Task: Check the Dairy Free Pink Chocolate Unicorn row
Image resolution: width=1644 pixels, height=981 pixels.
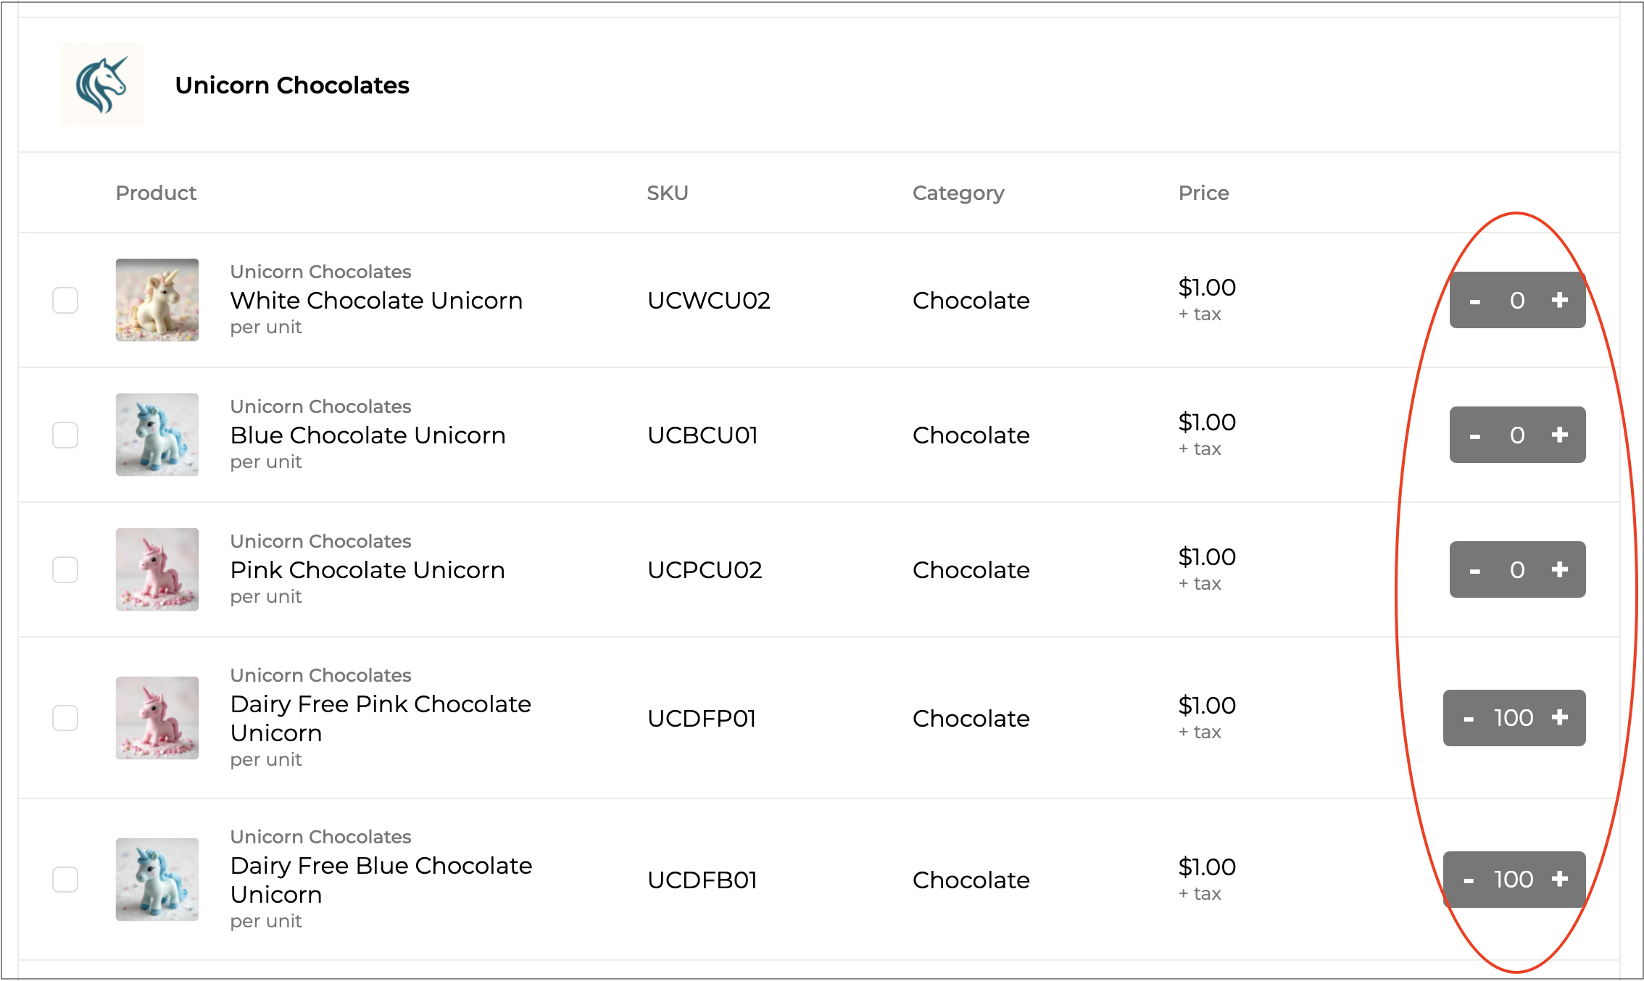Action: (x=65, y=718)
